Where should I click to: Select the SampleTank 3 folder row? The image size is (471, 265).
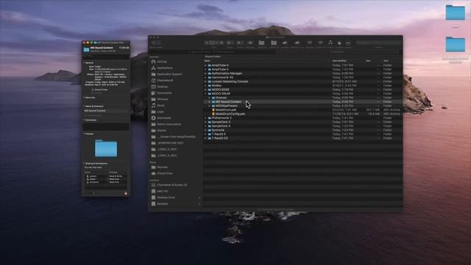(302, 122)
